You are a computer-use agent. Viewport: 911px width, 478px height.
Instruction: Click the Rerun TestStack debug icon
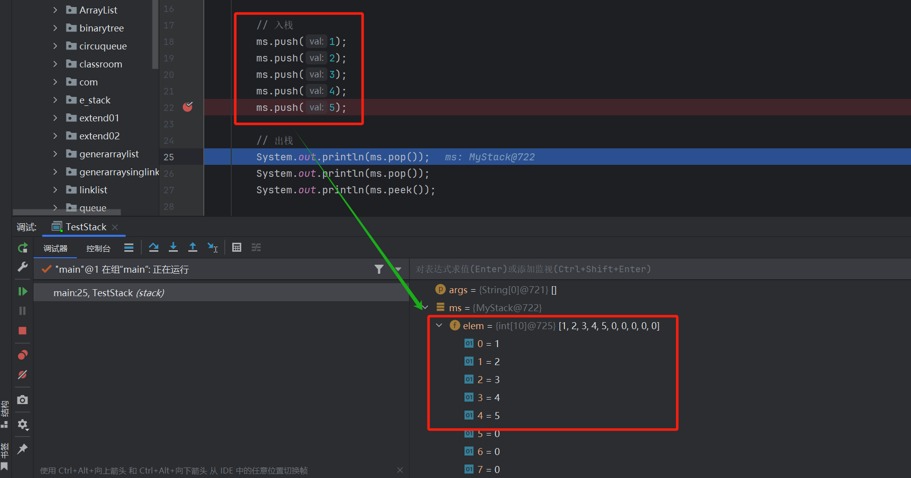(x=22, y=248)
